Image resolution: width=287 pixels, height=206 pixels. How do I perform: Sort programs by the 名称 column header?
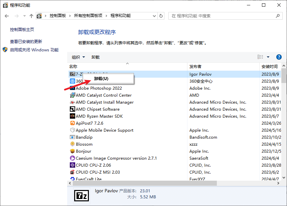click(x=71, y=66)
